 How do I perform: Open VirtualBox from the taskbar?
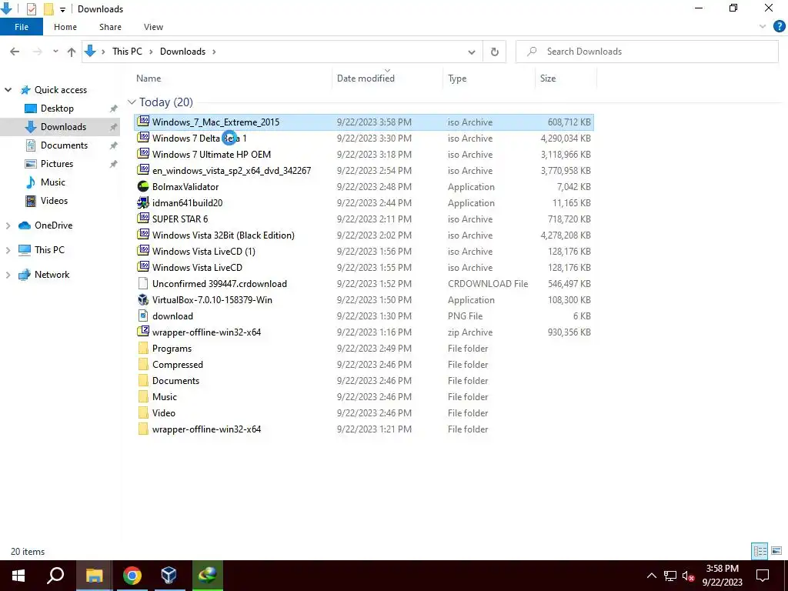[169, 576]
